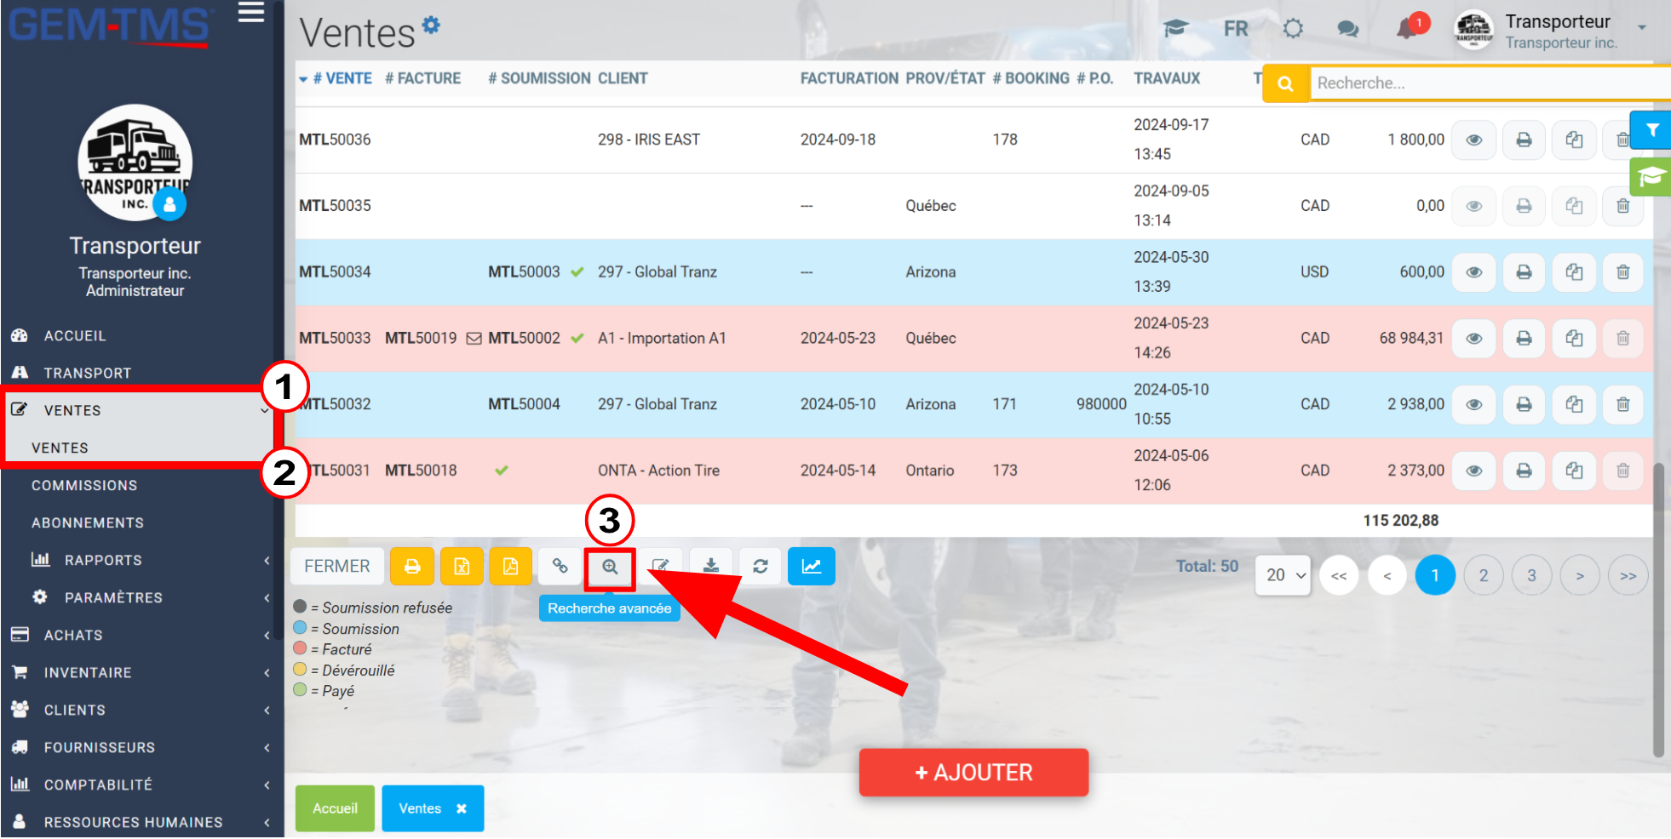Click the yellow print icon in bottom toolbar
Image resolution: width=1671 pixels, height=839 pixels.
[x=412, y=567]
